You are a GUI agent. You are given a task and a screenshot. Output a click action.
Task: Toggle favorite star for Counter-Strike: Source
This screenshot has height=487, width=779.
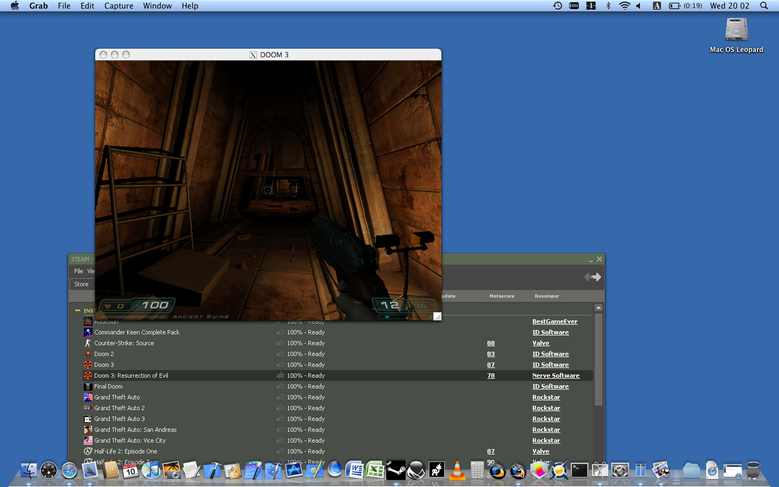pyautogui.click(x=280, y=343)
